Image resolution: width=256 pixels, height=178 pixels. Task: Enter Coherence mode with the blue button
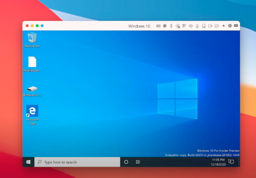(x=42, y=26)
